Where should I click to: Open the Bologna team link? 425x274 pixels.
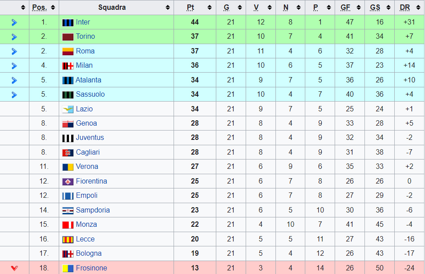89,254
